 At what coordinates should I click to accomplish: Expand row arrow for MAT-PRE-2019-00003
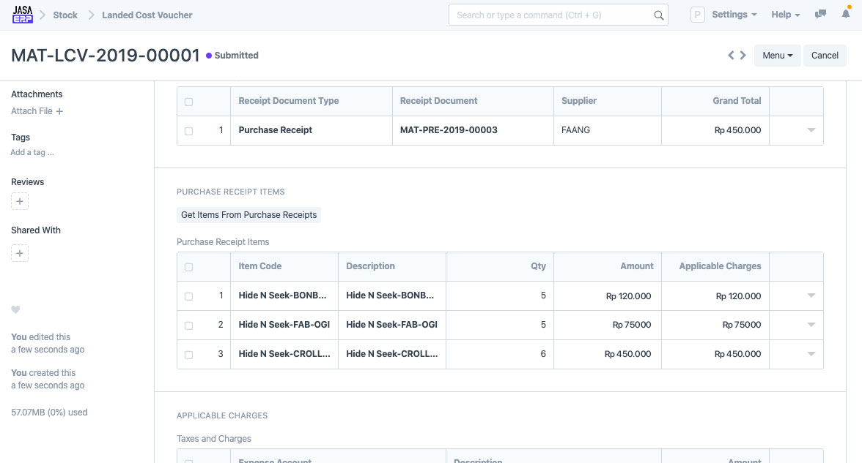(x=811, y=130)
